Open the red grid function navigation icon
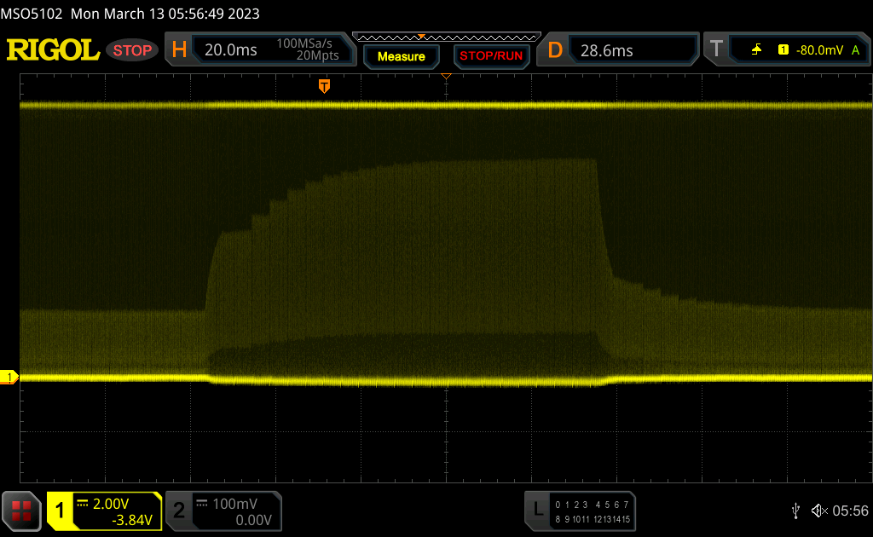The height and width of the screenshot is (537, 873). (21, 511)
